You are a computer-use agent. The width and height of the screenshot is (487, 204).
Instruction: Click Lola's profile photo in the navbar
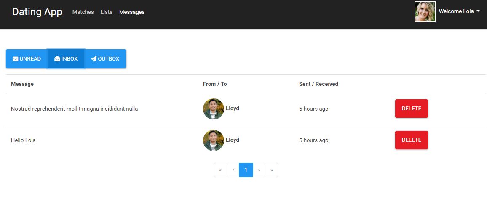pyautogui.click(x=425, y=12)
